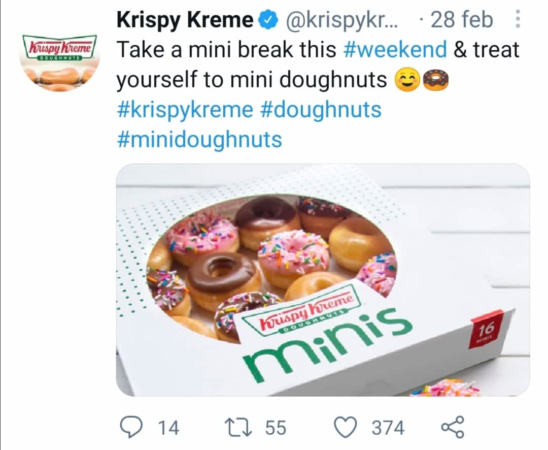
Task: Open the #weekend hashtag
Action: (395, 50)
